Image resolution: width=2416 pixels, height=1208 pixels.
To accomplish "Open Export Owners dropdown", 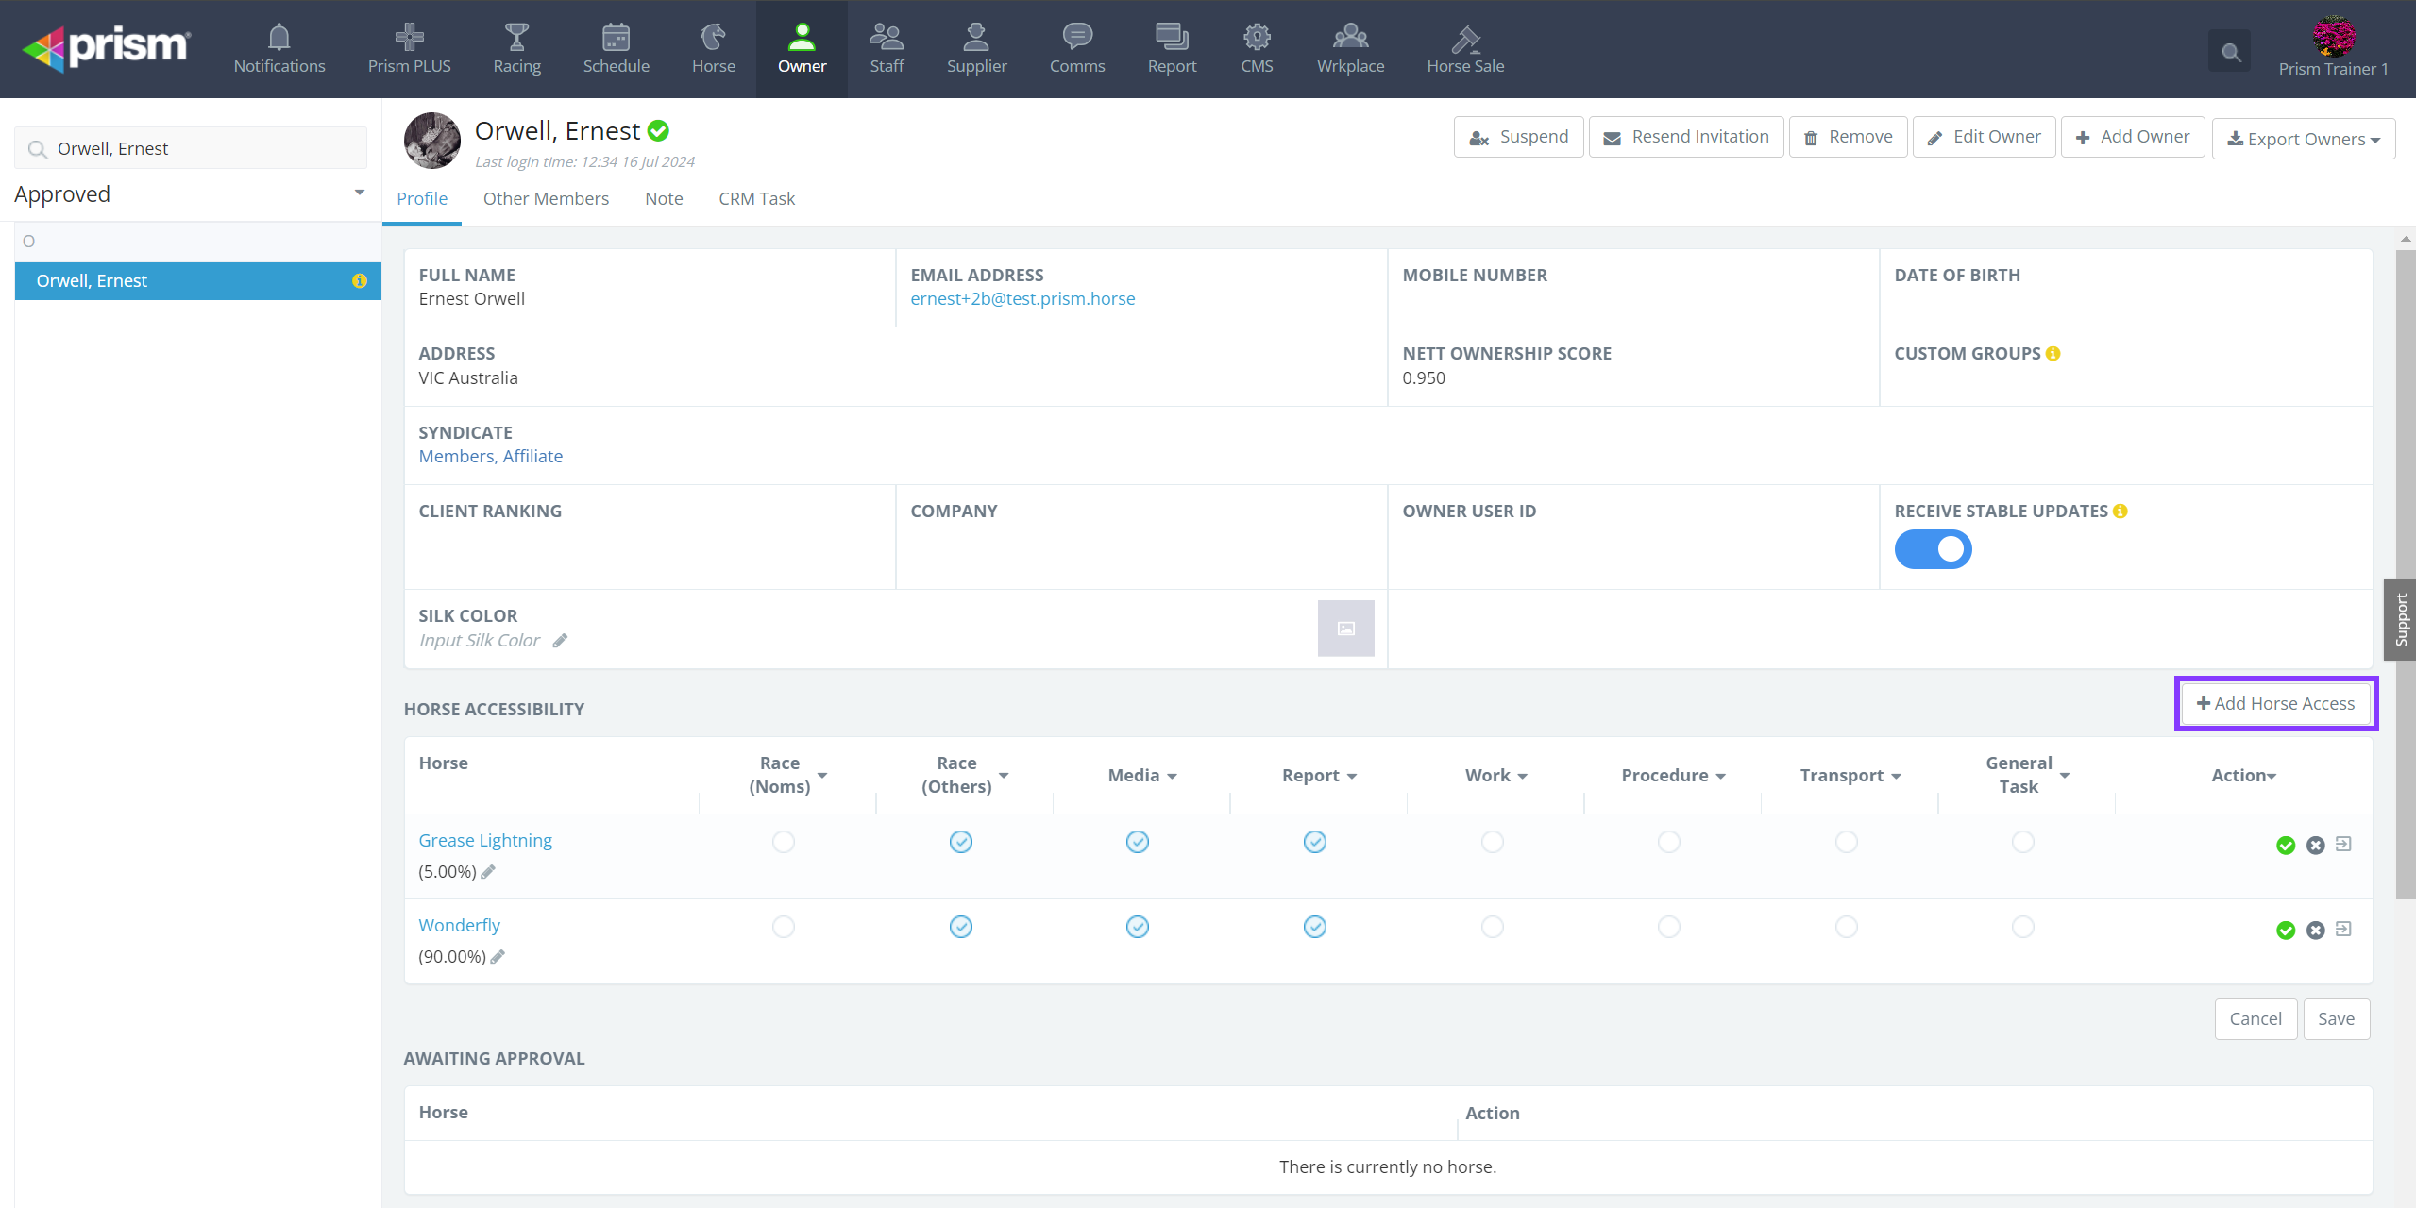I will pyautogui.click(x=2303, y=139).
